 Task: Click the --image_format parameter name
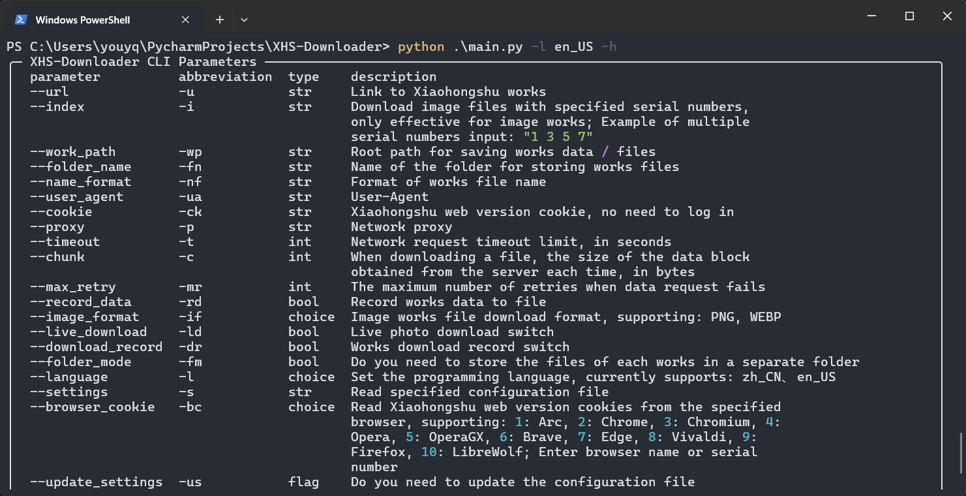point(84,317)
